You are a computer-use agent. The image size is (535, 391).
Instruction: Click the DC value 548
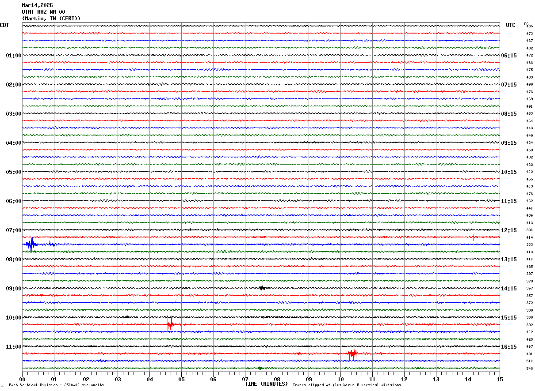coord(529,368)
